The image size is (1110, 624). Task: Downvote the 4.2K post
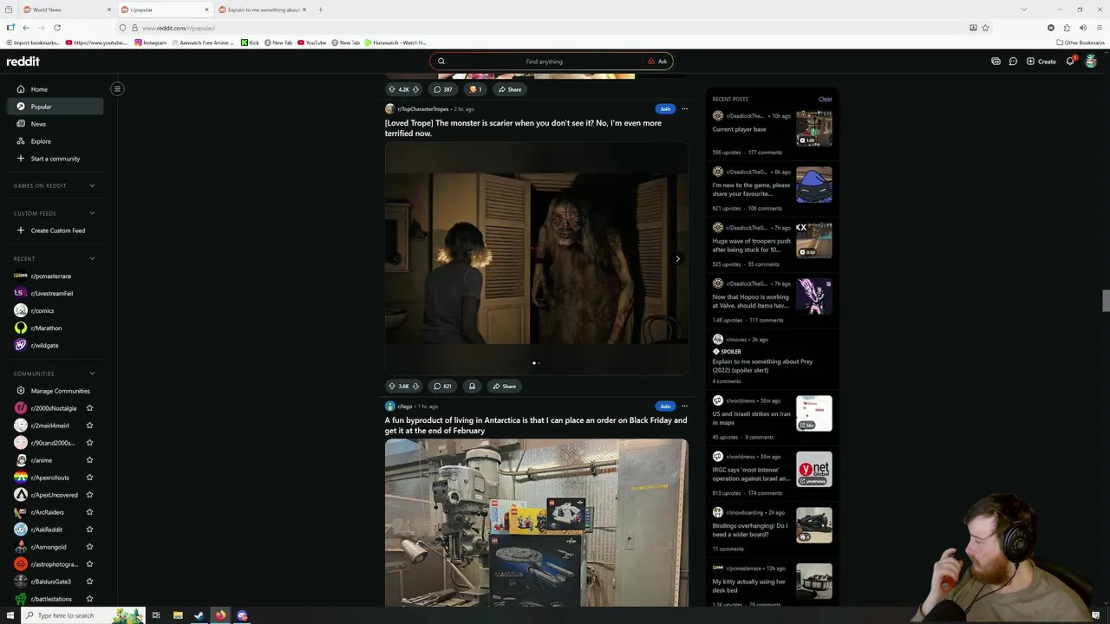pos(415,89)
